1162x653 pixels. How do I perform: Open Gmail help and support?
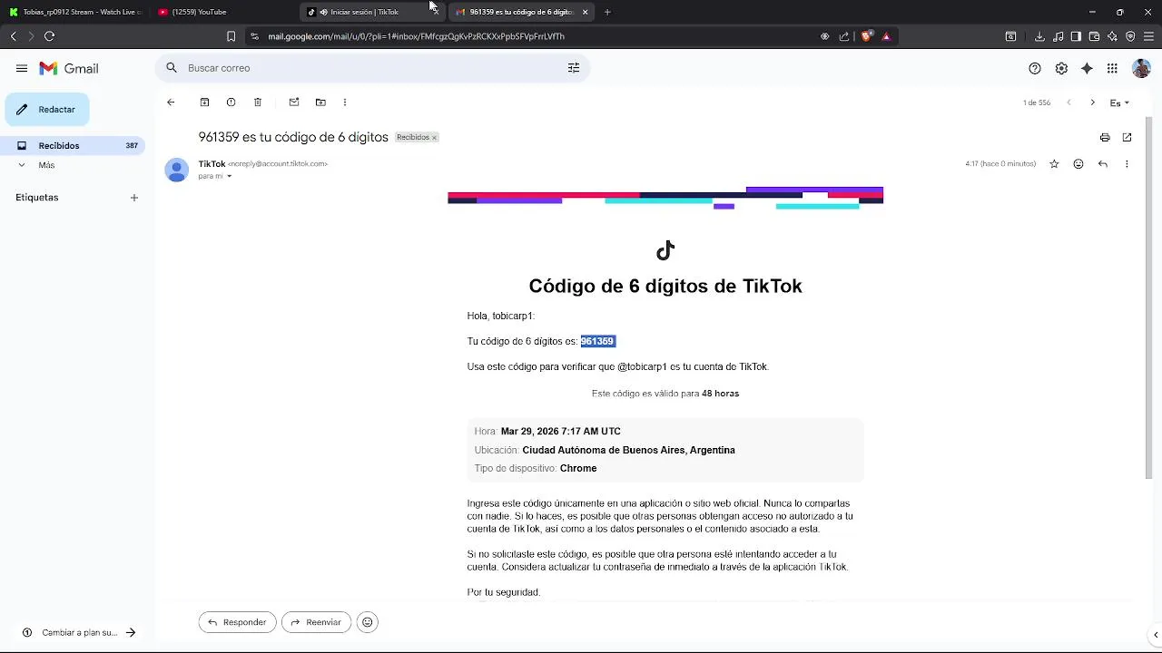[x=1035, y=68]
